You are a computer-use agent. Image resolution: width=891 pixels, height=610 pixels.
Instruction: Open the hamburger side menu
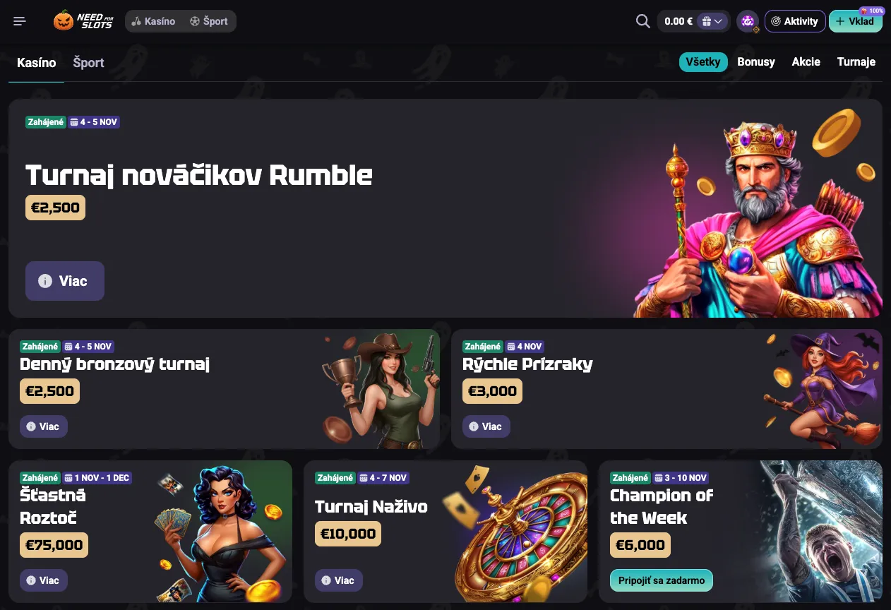point(20,21)
